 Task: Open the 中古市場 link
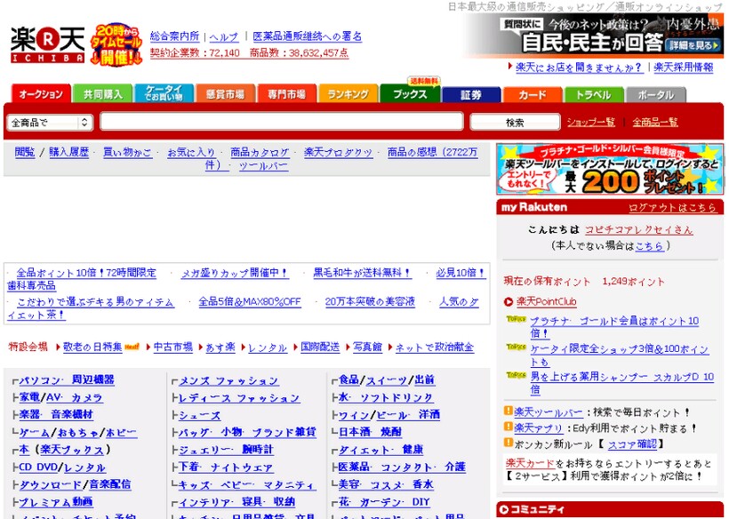coord(173,347)
